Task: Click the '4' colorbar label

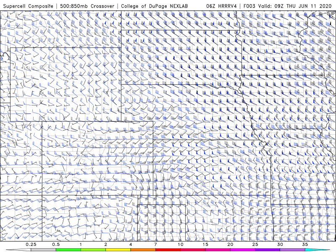Action: pyautogui.click(x=131, y=244)
